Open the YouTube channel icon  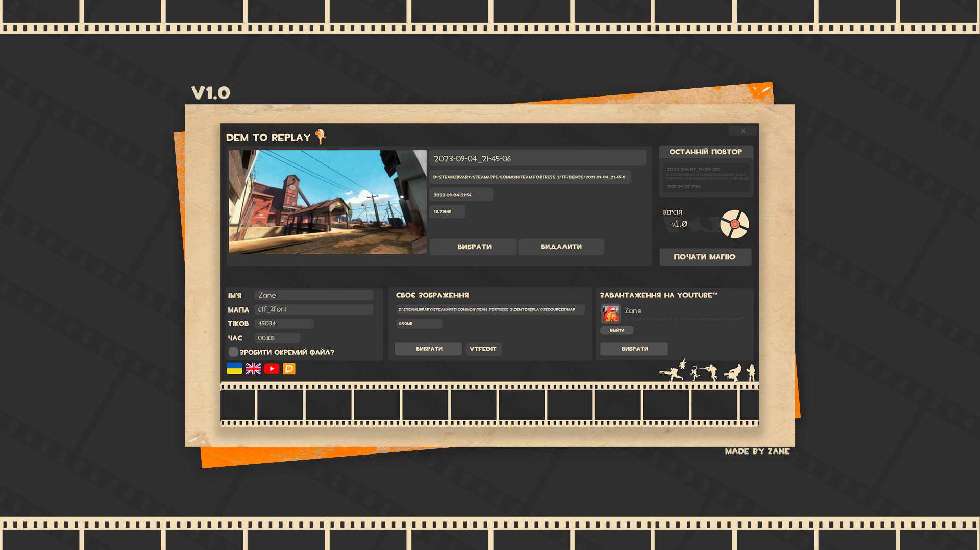pos(272,369)
